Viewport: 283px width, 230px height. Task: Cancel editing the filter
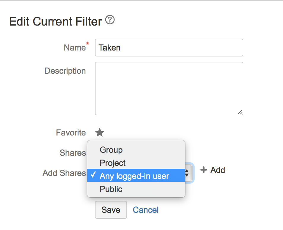146,210
